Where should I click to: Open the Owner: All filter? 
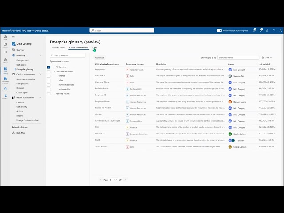(100, 58)
